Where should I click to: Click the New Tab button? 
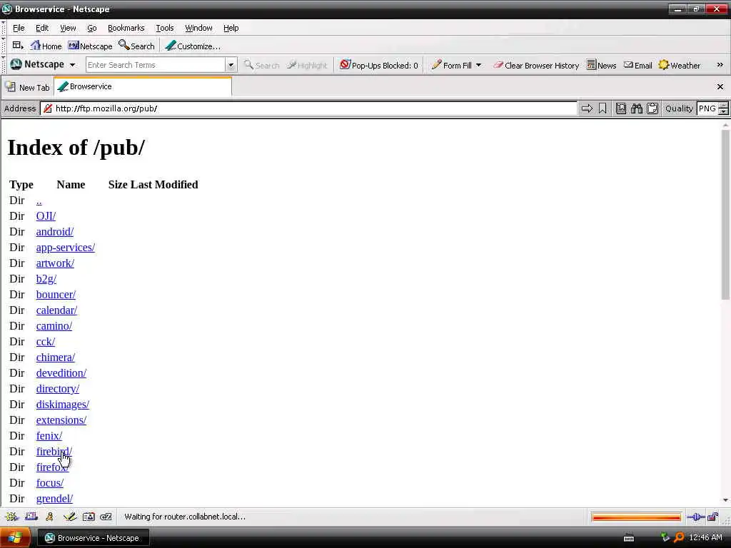coord(28,87)
